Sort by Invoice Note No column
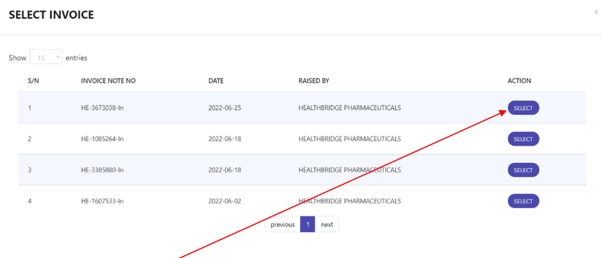Viewport: 602px width, 258px height. pyautogui.click(x=108, y=81)
